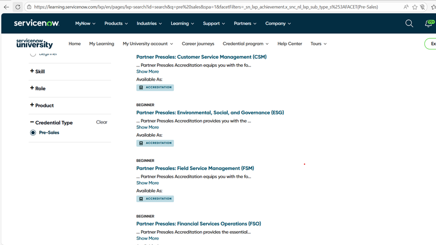Viewport: 436px width, 245px height.
Task: Go to My Learning tab
Action: (102, 44)
